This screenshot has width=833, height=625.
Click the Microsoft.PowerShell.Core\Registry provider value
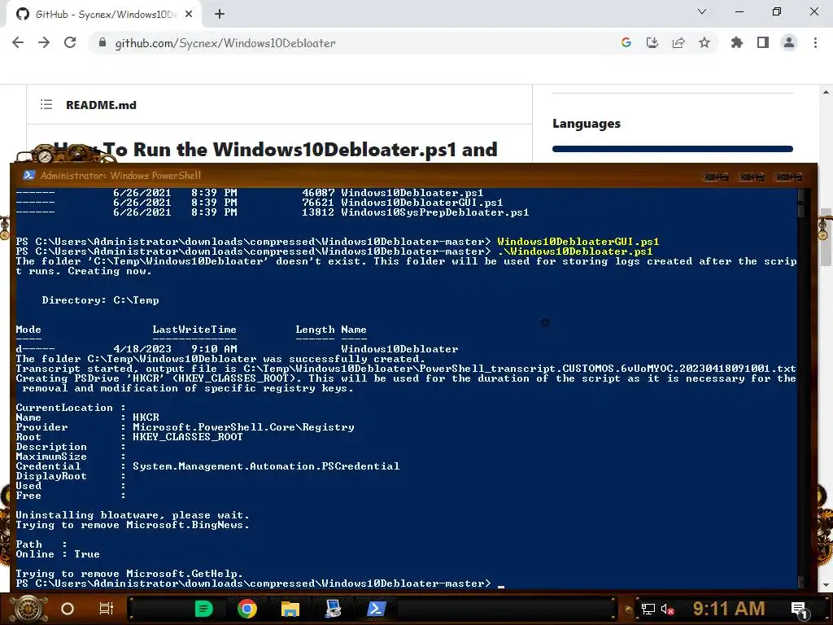coord(243,427)
